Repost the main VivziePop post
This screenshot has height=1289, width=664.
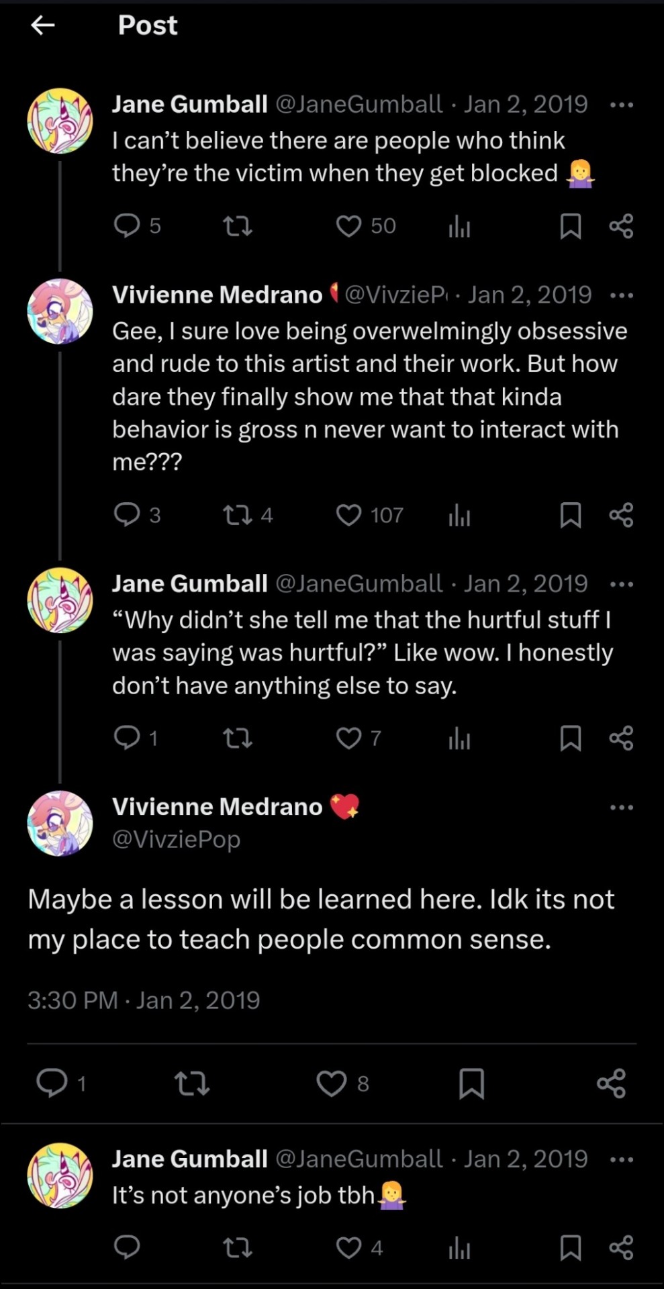pyautogui.click(x=192, y=1084)
